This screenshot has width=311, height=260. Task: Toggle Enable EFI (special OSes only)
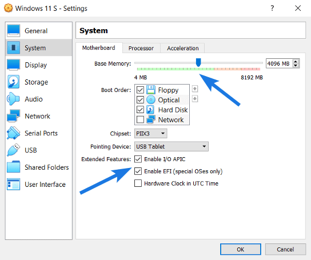pos(138,171)
